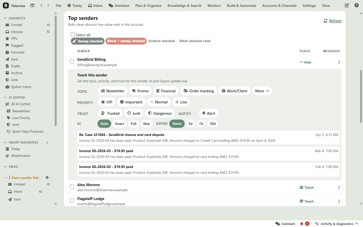Image resolution: width=363 pixels, height=227 pixels.
Task: Collapse the Email section
Action: [x=5, y=166]
